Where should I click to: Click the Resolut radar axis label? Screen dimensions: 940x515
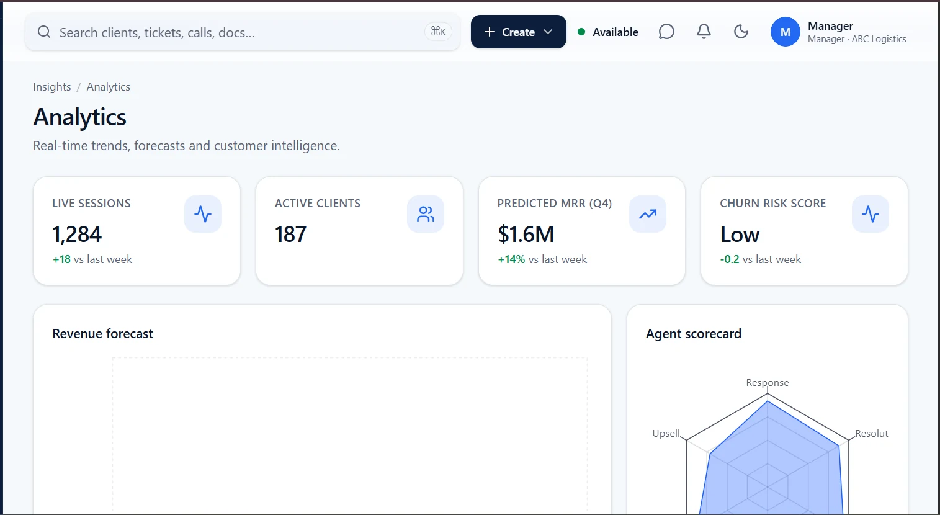(872, 434)
